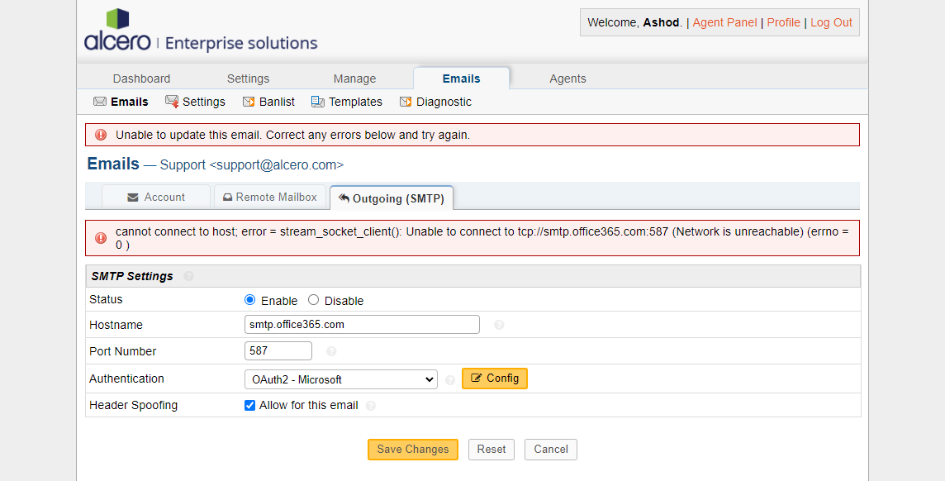Open the Dashboard main tab
Image resolution: width=945 pixels, height=481 pixels.
tap(141, 79)
